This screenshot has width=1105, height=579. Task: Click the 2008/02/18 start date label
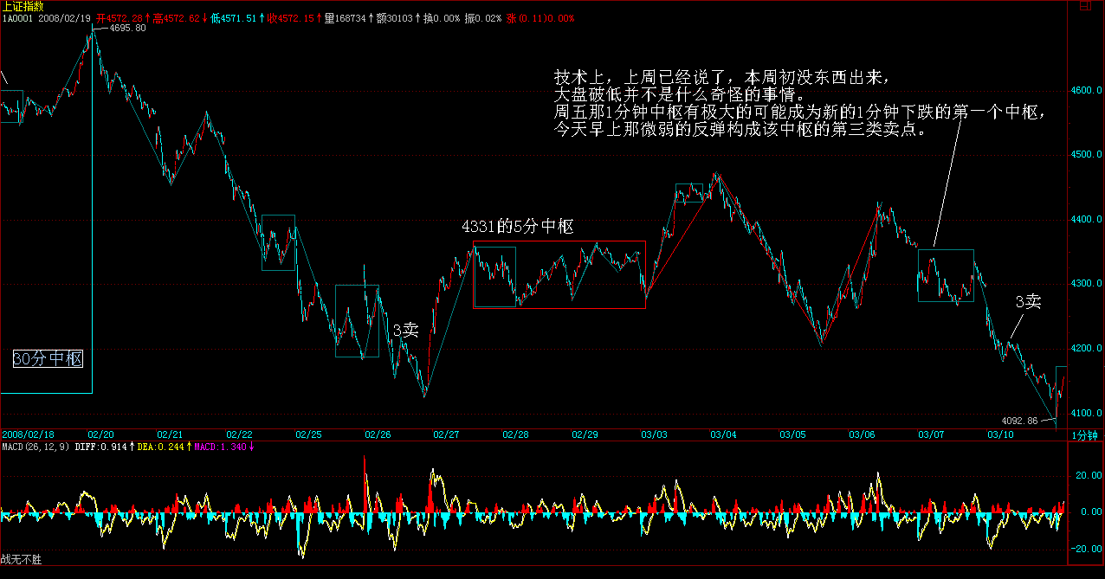(x=28, y=434)
